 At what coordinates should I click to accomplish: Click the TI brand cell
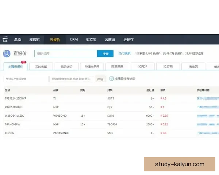54,98
